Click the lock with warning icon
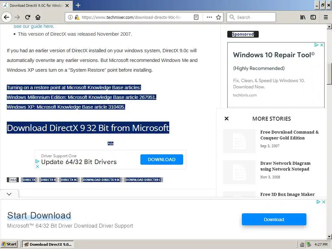Image resolution: width=332 pixels, height=249 pixels. 77,17
